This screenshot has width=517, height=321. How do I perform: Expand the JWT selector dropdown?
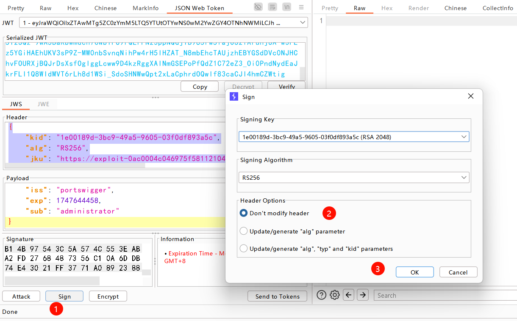pyautogui.click(x=303, y=23)
